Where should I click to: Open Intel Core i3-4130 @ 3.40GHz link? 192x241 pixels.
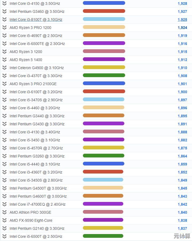pos(35,132)
